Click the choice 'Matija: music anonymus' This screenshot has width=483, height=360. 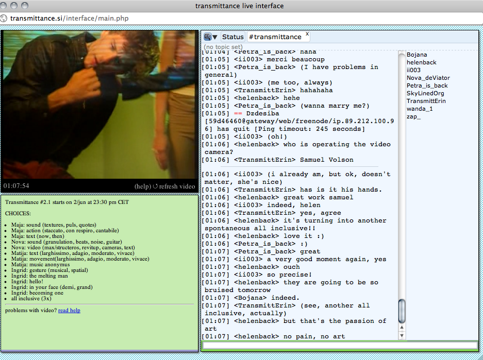click(40, 265)
